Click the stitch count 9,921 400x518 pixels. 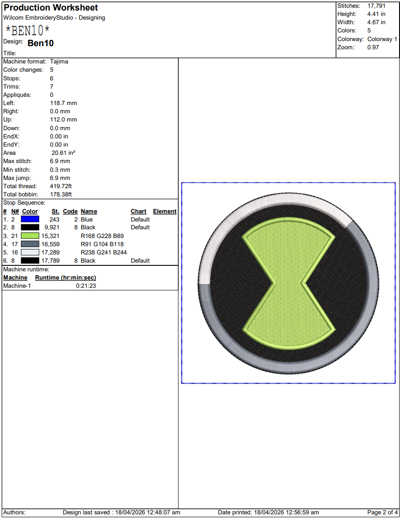click(x=52, y=227)
